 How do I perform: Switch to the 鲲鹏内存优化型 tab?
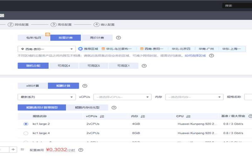point(87,108)
